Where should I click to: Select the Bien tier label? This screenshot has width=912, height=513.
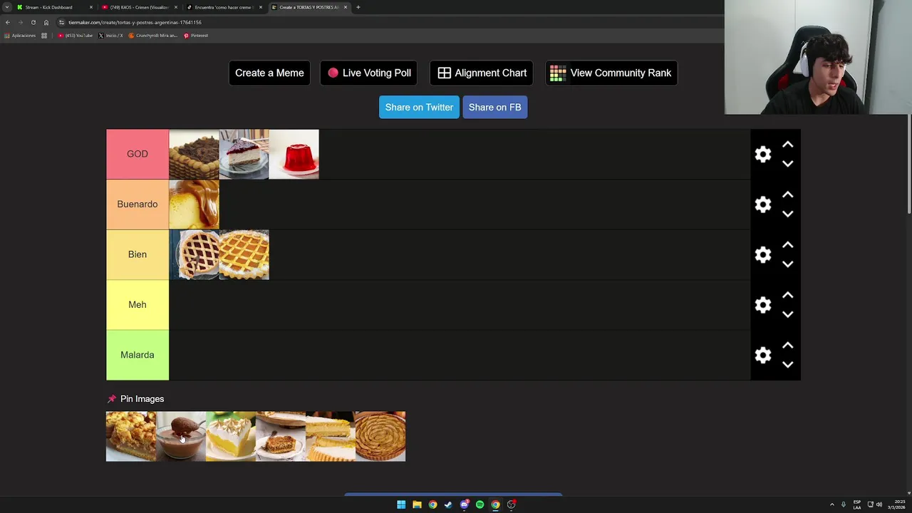click(x=138, y=254)
